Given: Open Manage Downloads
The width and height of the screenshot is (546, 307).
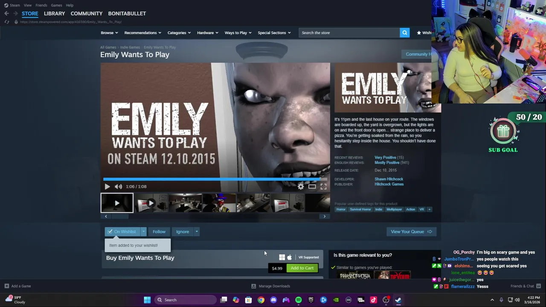Looking at the screenshot, I should [271, 286].
